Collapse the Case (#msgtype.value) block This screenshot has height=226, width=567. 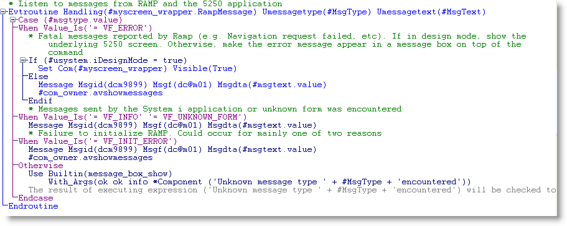[13, 21]
